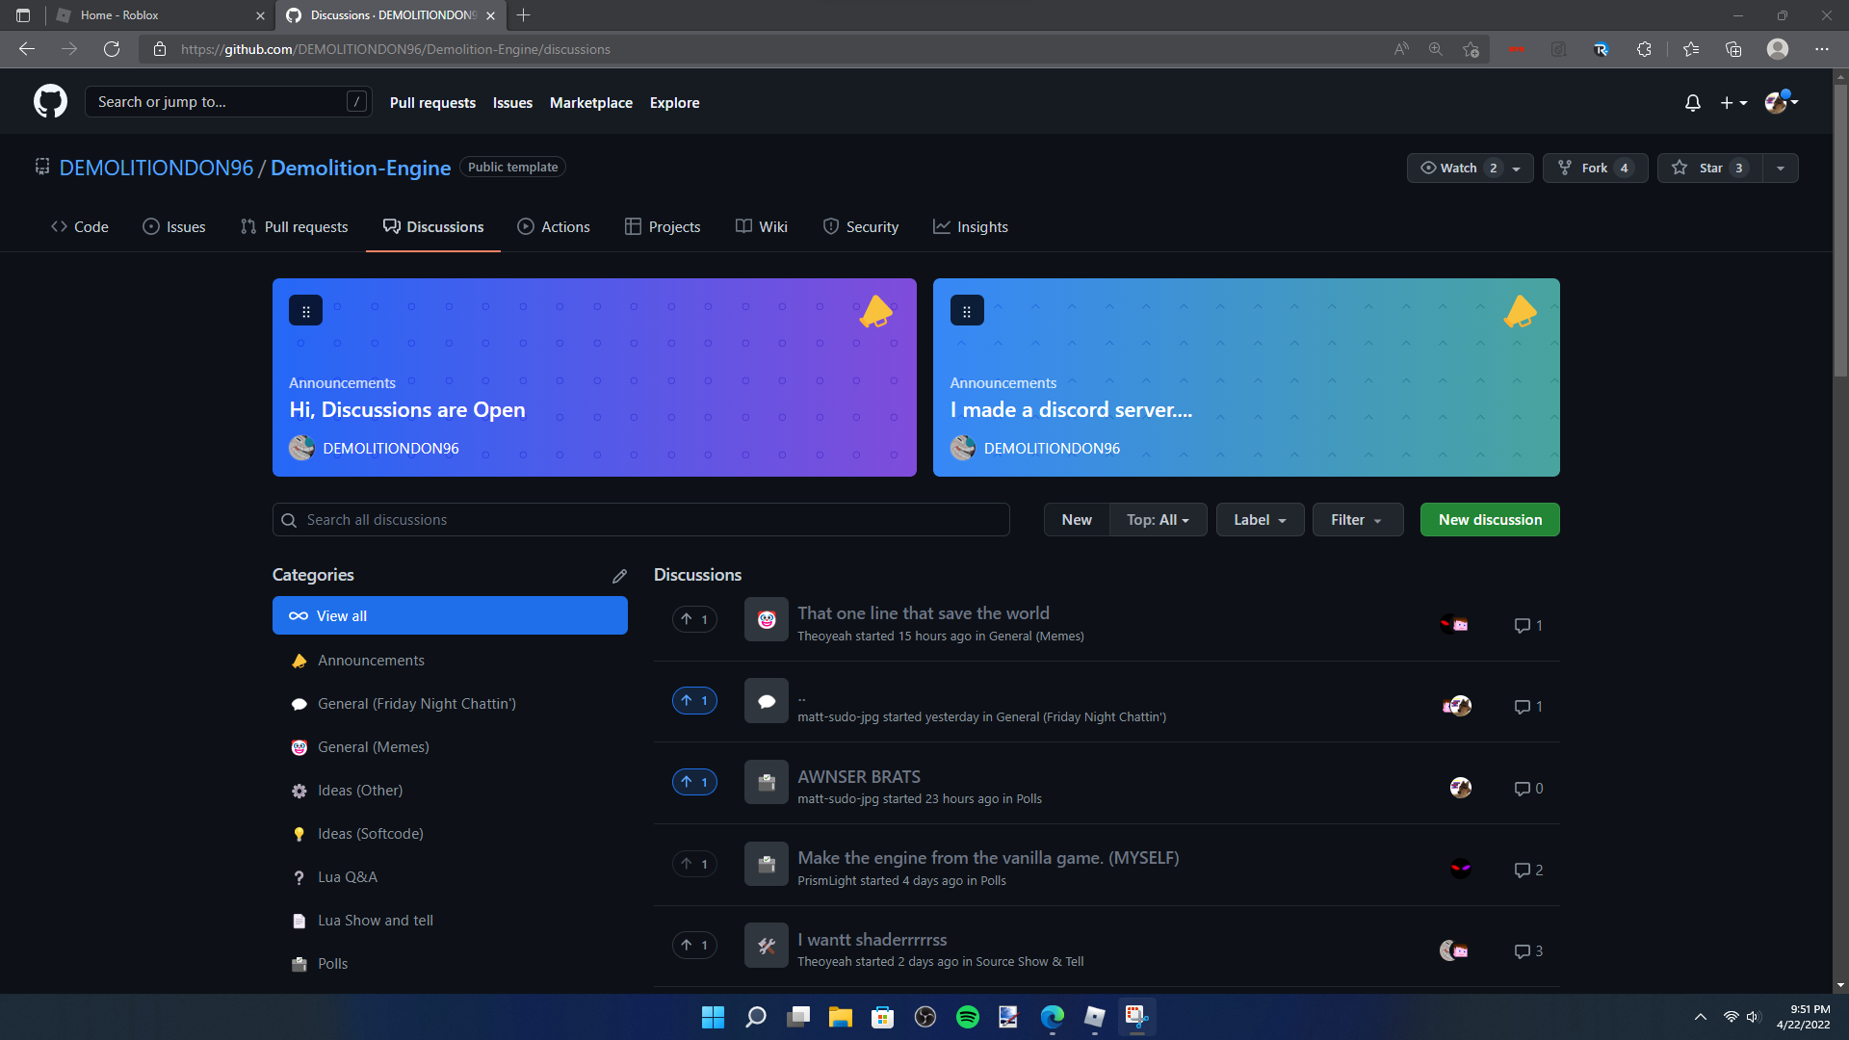Click the New discussion button

1490,520
